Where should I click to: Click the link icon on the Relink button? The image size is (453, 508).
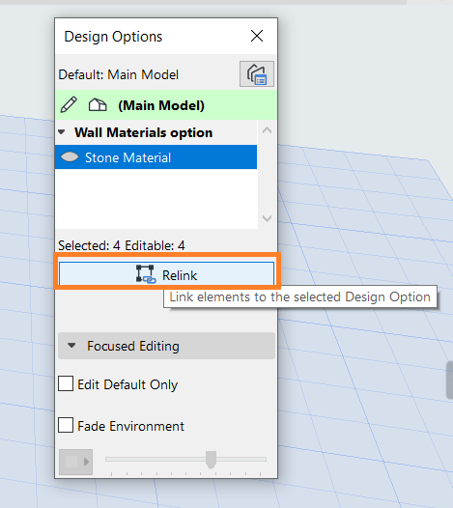pos(146,274)
